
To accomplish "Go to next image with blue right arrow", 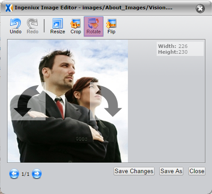I will [x=37, y=174].
